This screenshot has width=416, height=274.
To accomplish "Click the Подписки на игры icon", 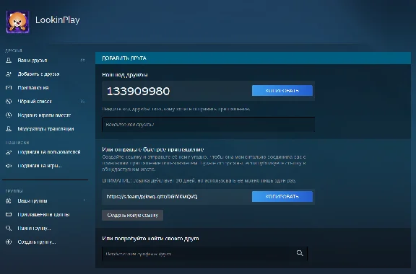I will 9,166.
